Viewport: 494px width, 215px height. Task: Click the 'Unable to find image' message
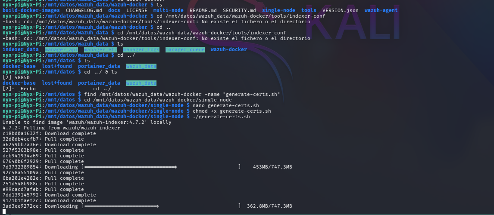[x=87, y=122]
